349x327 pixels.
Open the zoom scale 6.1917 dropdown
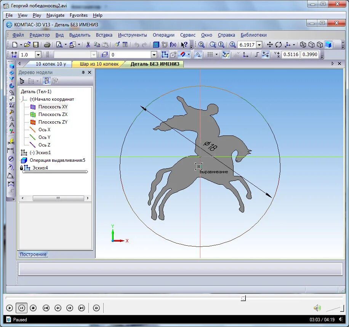(259, 45)
